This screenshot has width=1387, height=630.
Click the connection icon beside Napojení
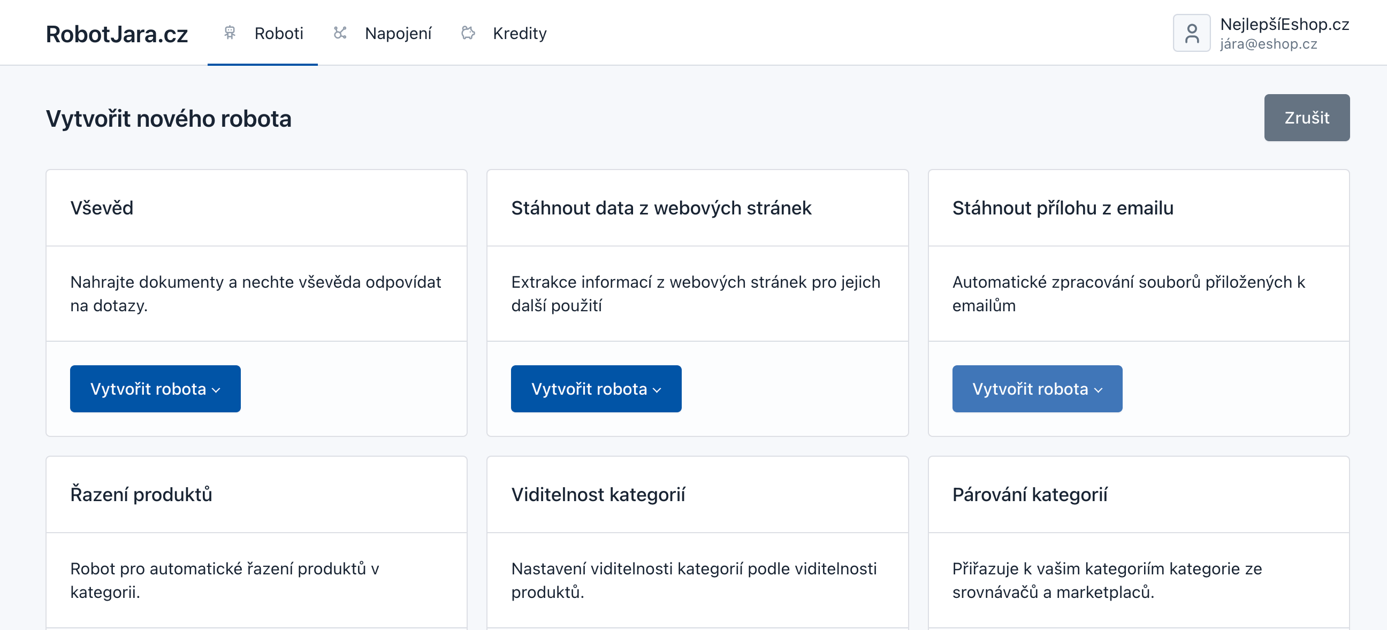tap(340, 33)
